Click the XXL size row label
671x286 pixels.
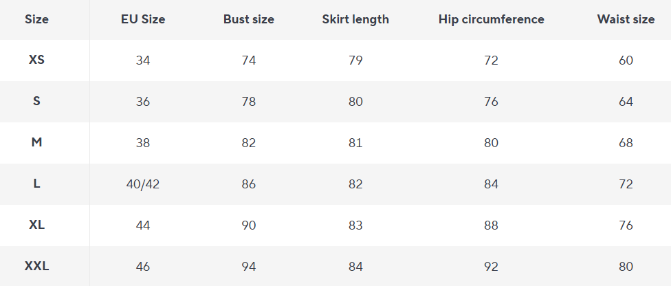pos(36,267)
